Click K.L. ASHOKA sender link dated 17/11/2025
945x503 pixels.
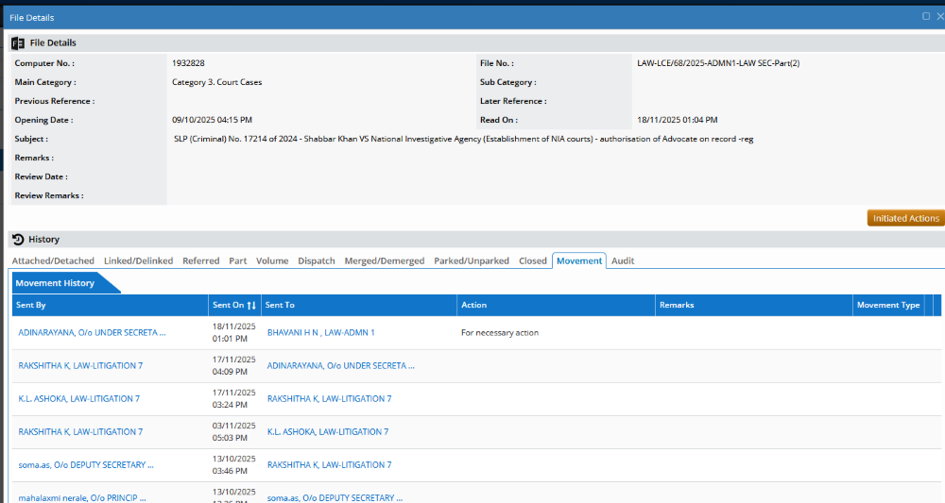78,399
